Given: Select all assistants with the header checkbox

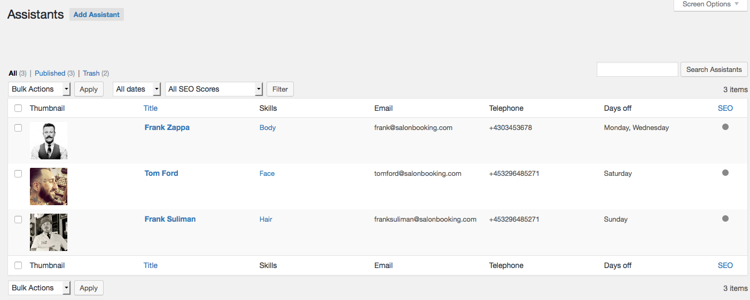Looking at the screenshot, I should tap(18, 108).
